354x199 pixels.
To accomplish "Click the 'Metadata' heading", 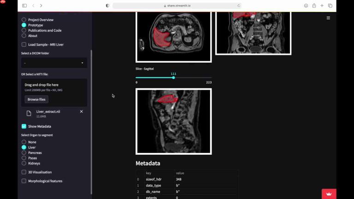I will pyautogui.click(x=148, y=163).
